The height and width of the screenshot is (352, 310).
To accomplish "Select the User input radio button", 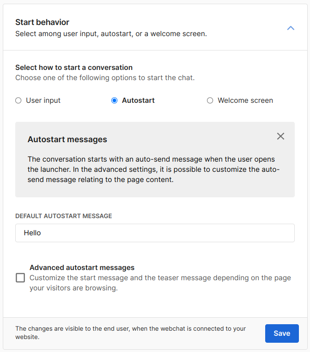I will tap(18, 101).
